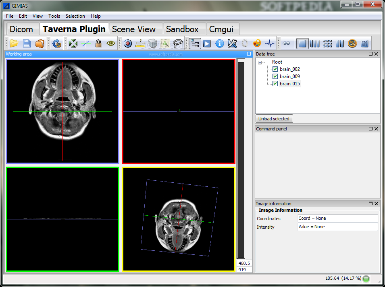Click the orange open directory folder icon
Image resolution: width=385 pixels, height=287 pixels.
pos(40,43)
